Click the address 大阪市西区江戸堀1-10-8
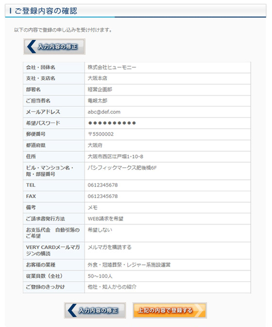Screen dimensions: 272x327 click(115, 157)
